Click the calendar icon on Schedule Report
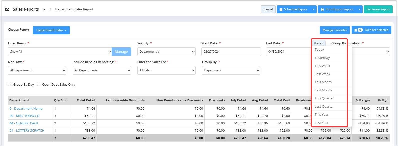Image resolution: width=398 pixels, height=146 pixels. (x=281, y=9)
